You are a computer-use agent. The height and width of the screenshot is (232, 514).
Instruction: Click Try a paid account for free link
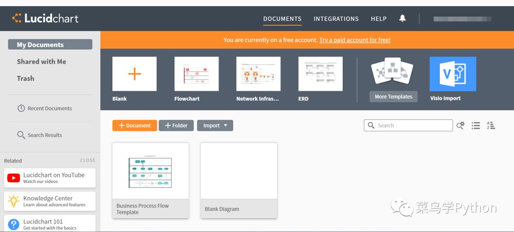[355, 40]
